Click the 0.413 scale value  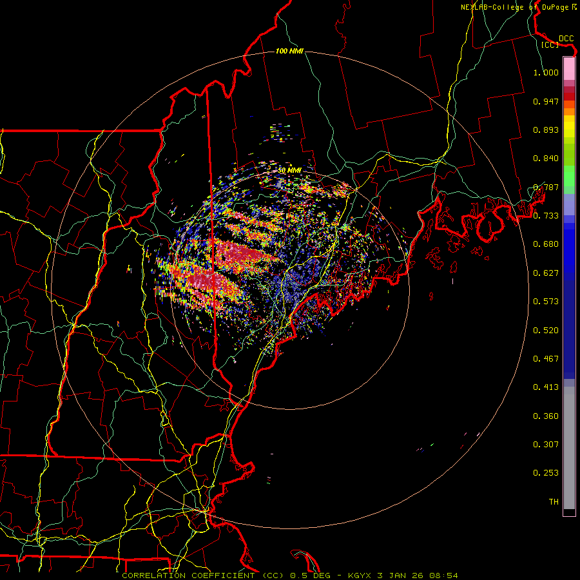(546, 387)
